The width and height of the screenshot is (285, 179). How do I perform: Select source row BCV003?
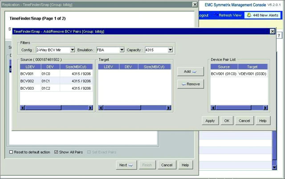tap(57, 88)
